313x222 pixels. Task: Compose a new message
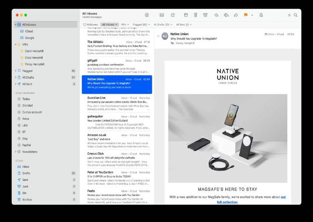point(173,15)
